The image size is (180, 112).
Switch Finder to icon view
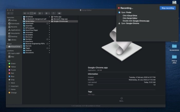(x=25, y=13)
